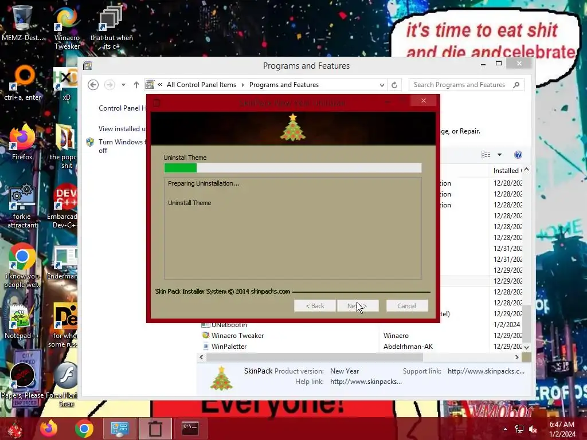Expand more view options dropdown arrow
Screen dimensions: 587x440
(499, 155)
